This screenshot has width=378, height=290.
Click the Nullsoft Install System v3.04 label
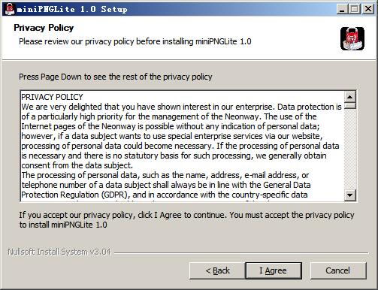[x=59, y=252]
